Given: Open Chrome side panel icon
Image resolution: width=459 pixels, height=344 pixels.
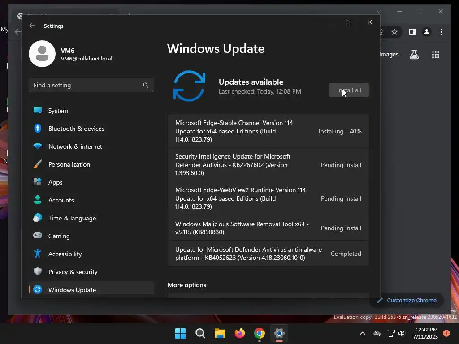Looking at the screenshot, I should click(412, 32).
